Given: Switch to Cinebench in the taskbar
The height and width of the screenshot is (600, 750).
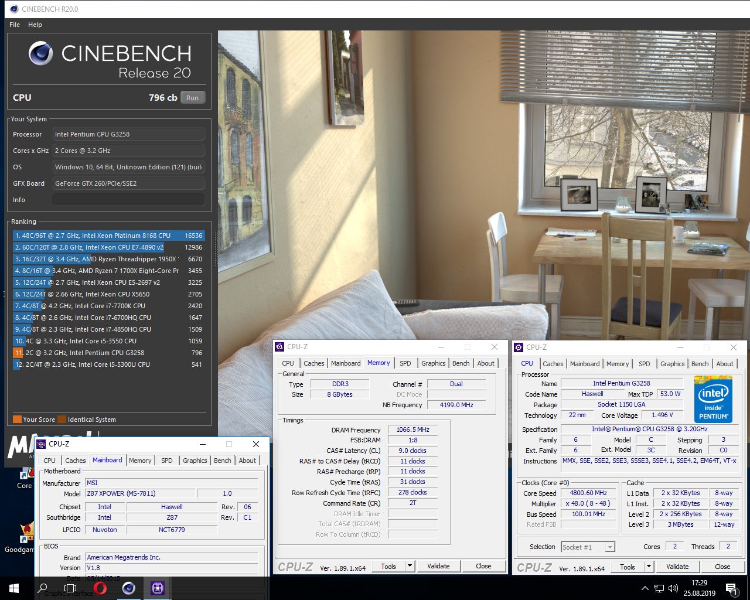Looking at the screenshot, I should pos(129,588).
